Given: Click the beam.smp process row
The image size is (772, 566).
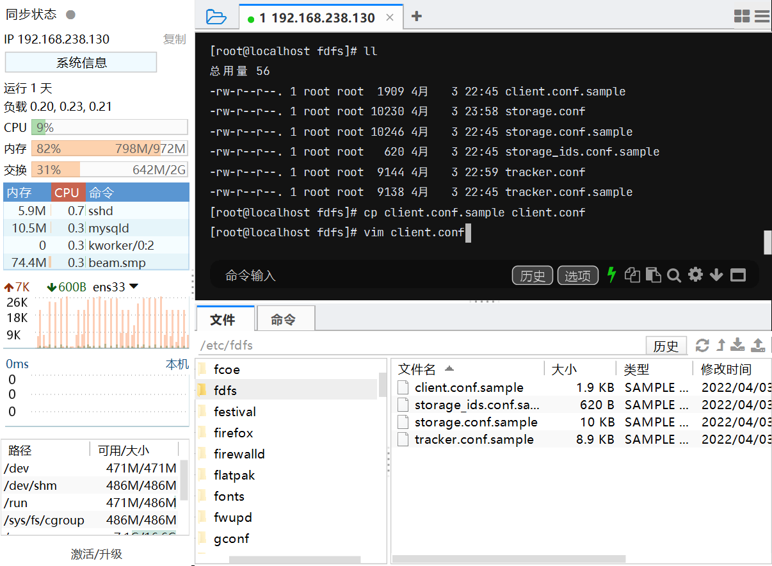Looking at the screenshot, I should [x=97, y=263].
